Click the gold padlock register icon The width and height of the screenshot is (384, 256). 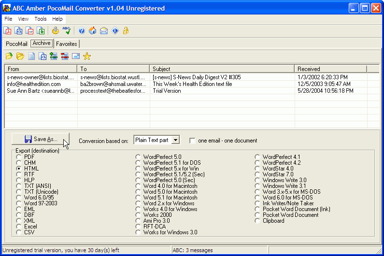tap(126, 30)
